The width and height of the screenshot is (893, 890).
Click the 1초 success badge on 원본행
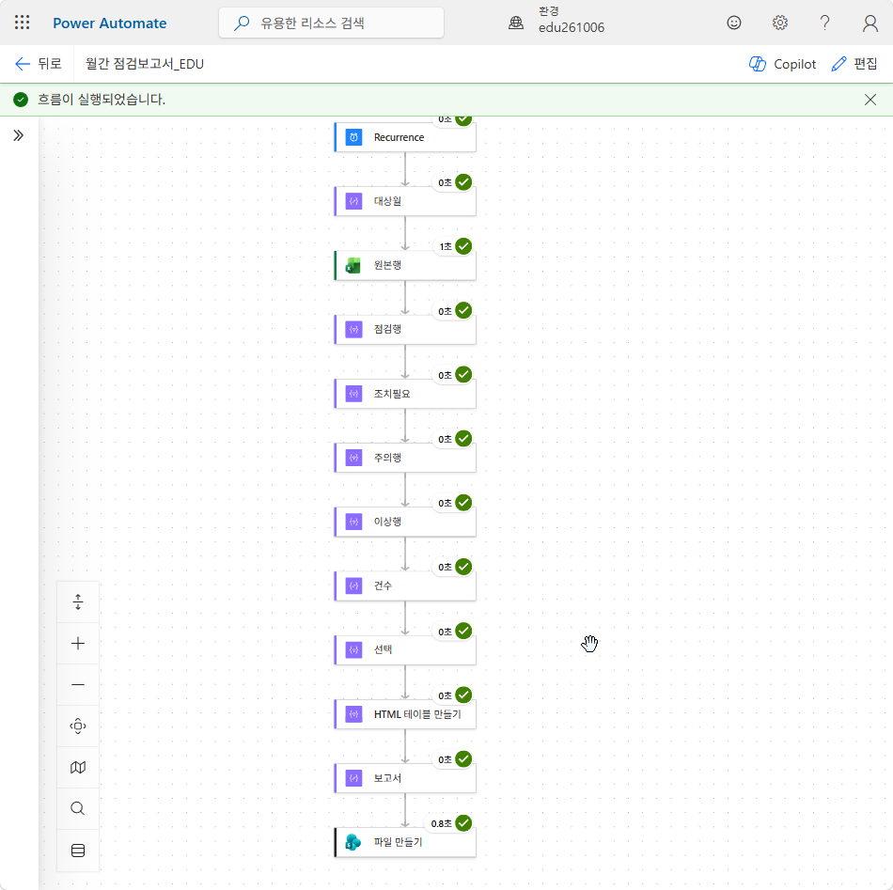coord(454,246)
